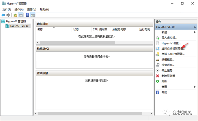Image resolution: width=198 pixels, height=121 pixels.
Task: Click 删除服务器 action
Action: 168,76
